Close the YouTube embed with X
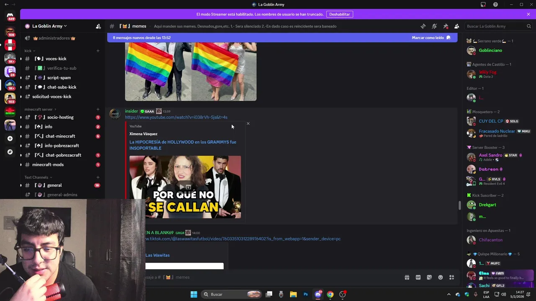 [x=248, y=123]
